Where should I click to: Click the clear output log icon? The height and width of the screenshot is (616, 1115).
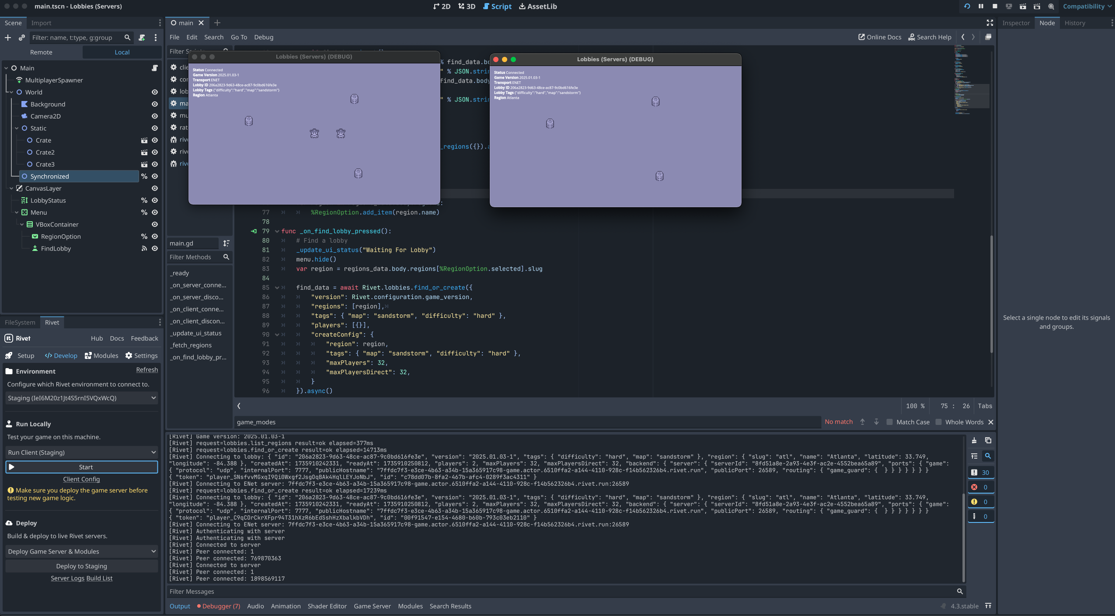click(x=974, y=440)
